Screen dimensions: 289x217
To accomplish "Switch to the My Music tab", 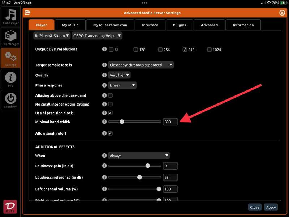I will pyautogui.click(x=70, y=25).
